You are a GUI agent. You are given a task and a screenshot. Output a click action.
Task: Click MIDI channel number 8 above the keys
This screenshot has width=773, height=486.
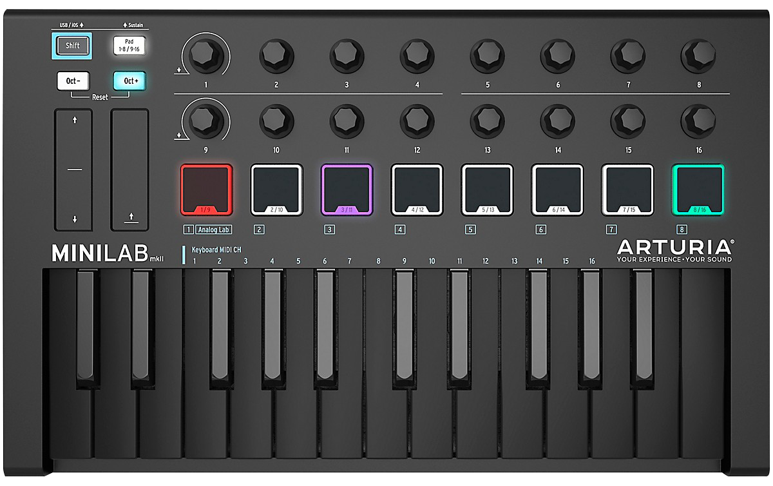[379, 261]
